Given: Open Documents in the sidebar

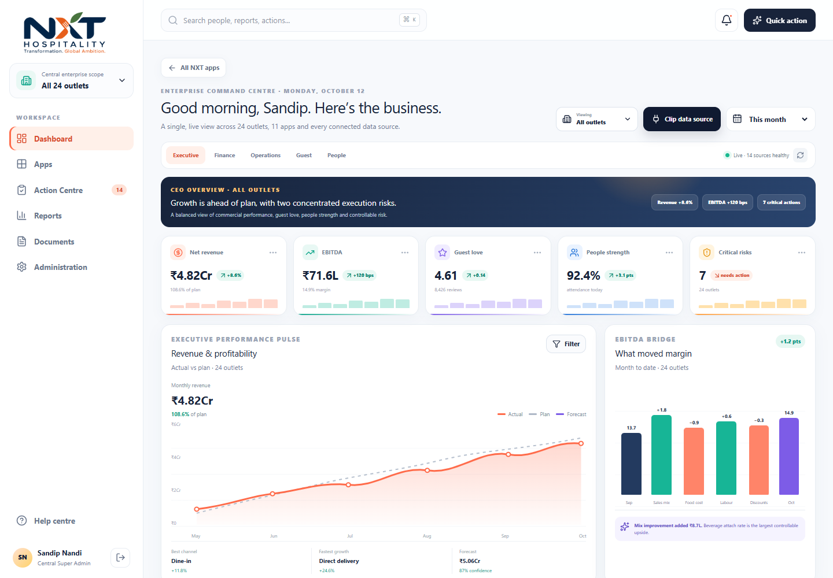Looking at the screenshot, I should (x=71, y=242).
